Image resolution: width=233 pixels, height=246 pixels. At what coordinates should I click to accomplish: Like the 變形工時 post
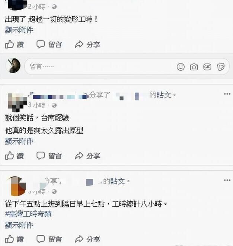click(14, 45)
